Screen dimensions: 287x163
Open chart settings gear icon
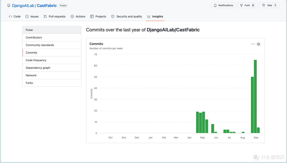(x=259, y=44)
